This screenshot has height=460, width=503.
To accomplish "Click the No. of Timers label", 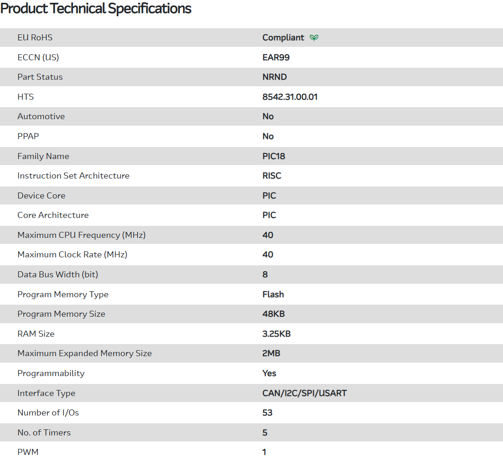I will [44, 433].
